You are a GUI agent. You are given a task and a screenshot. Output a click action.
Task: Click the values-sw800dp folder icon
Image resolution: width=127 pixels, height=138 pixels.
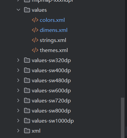(27, 111)
